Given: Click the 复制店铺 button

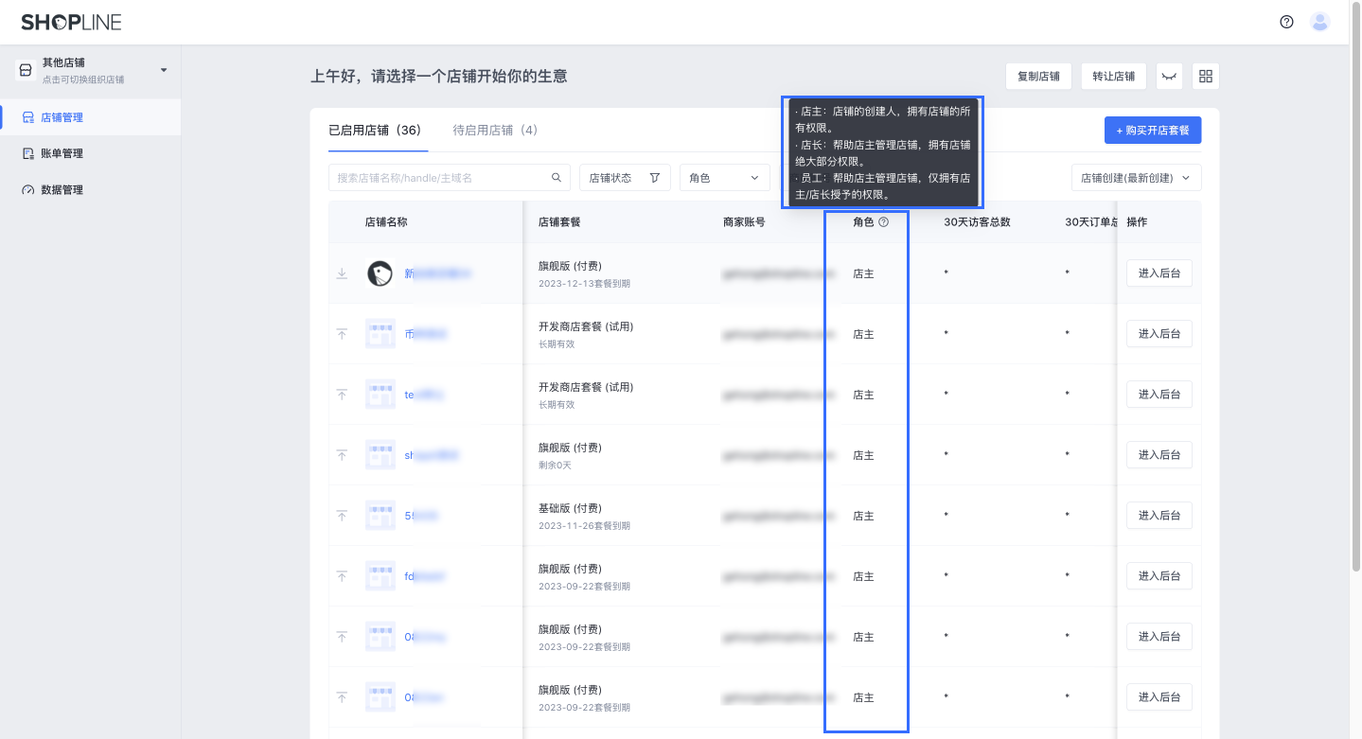Looking at the screenshot, I should tap(1038, 77).
